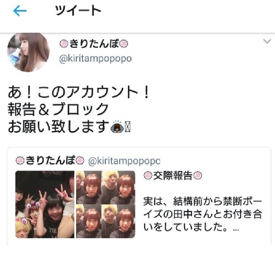Select the quoted tweet author name きりたんぽ
Viewport: 275px width, 256px height.
click(50, 160)
